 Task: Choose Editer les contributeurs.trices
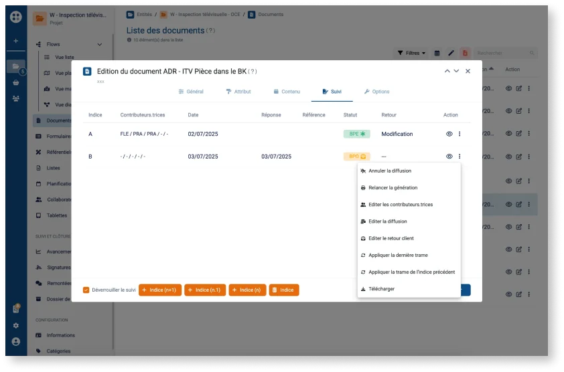coord(409,205)
